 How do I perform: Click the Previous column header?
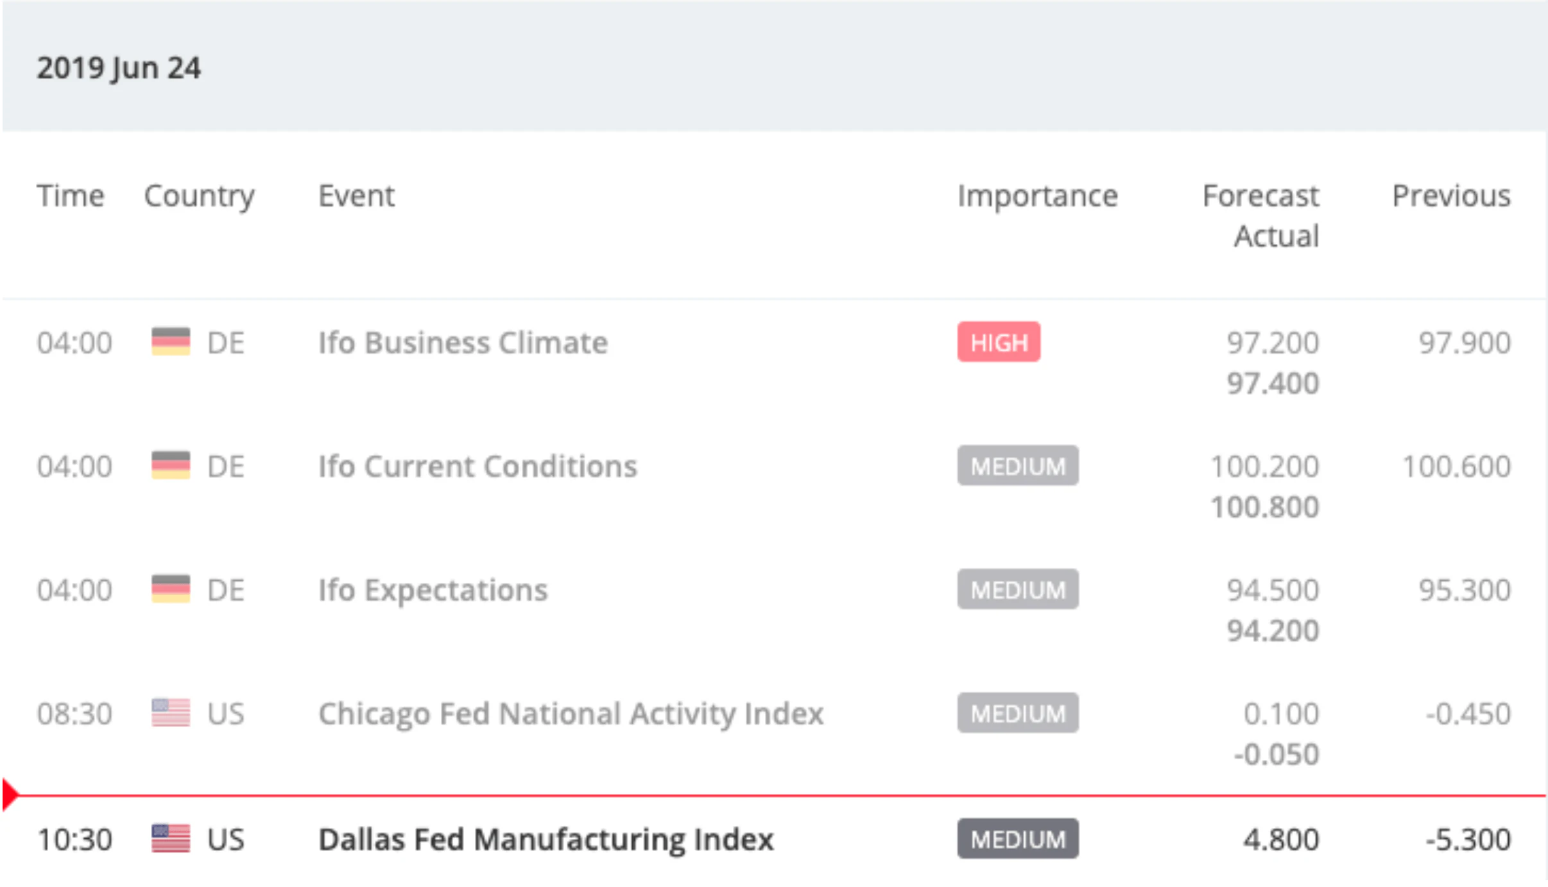tap(1450, 196)
